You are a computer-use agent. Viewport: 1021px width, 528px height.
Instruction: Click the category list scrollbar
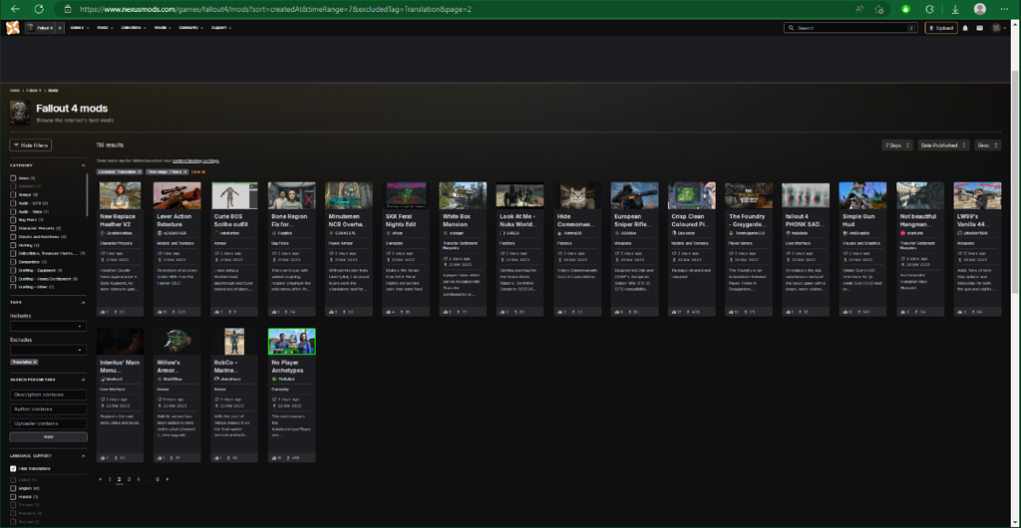(88, 195)
